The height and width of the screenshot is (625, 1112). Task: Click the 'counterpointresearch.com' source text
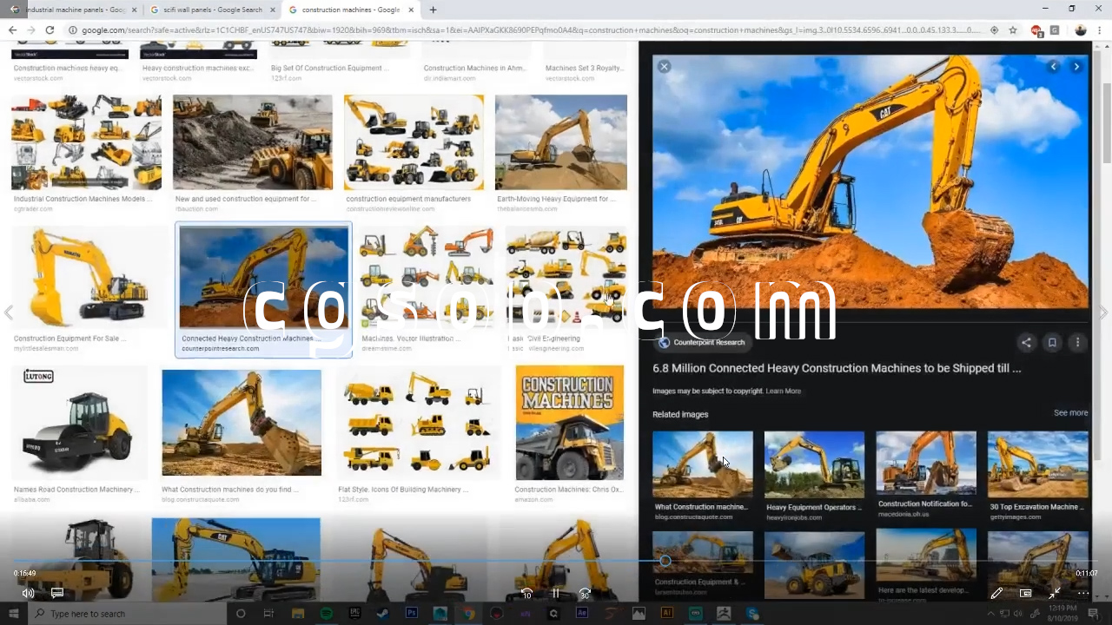point(221,348)
